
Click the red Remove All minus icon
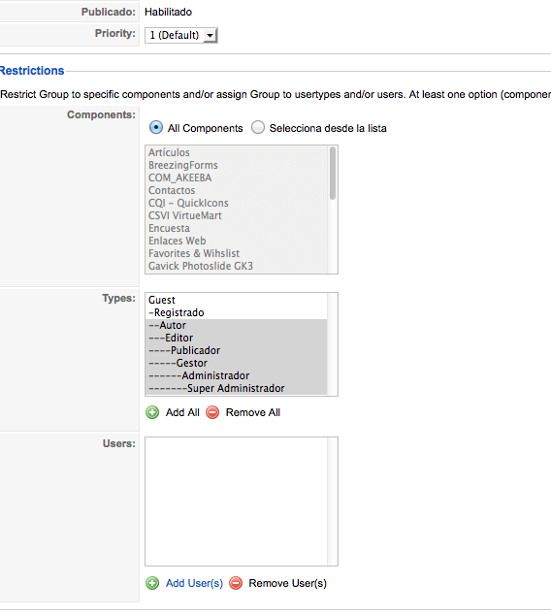point(212,412)
